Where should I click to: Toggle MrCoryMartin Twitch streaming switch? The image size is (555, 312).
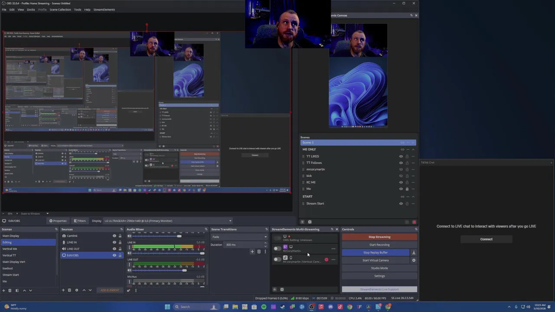[277, 249]
